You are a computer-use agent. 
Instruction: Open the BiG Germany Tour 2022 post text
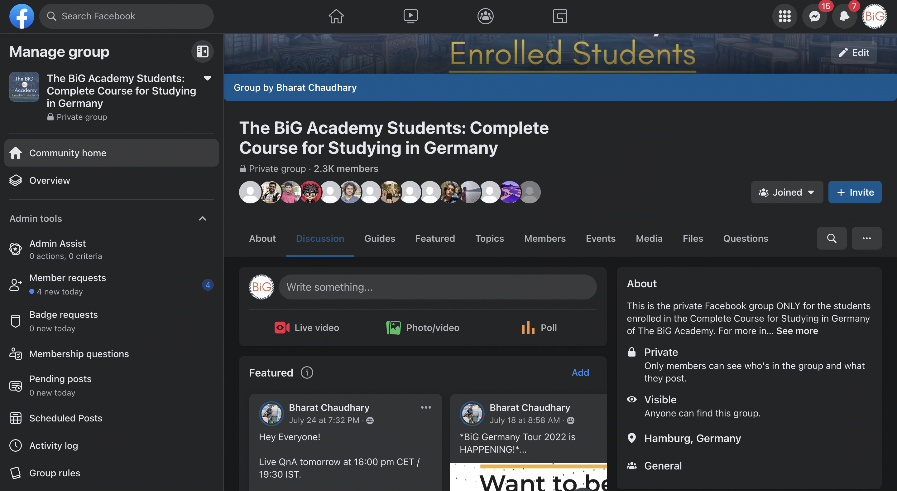(517, 443)
